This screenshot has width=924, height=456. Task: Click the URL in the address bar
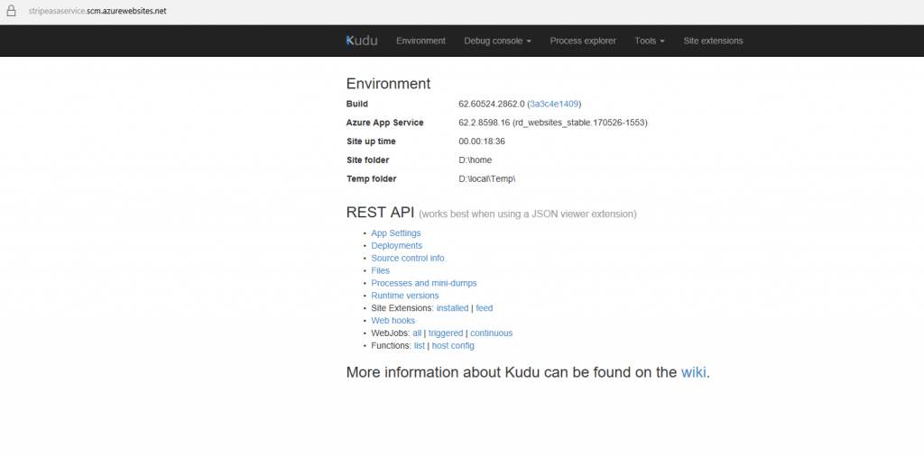click(x=97, y=11)
